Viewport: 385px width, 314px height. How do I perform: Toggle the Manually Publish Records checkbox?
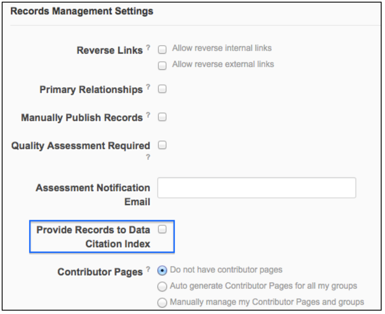(x=162, y=117)
